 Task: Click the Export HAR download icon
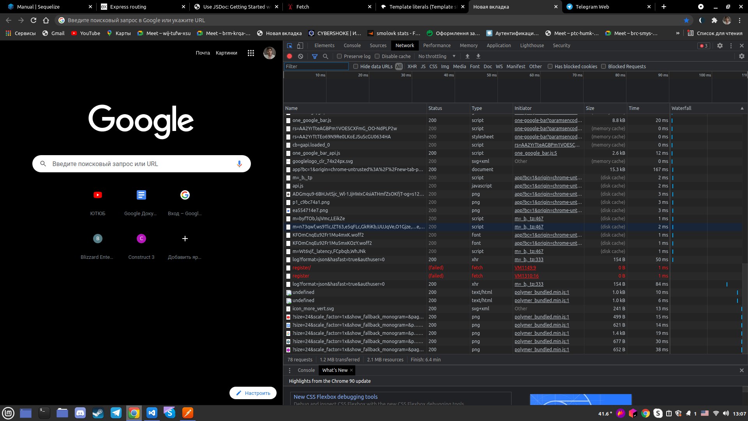(x=478, y=56)
